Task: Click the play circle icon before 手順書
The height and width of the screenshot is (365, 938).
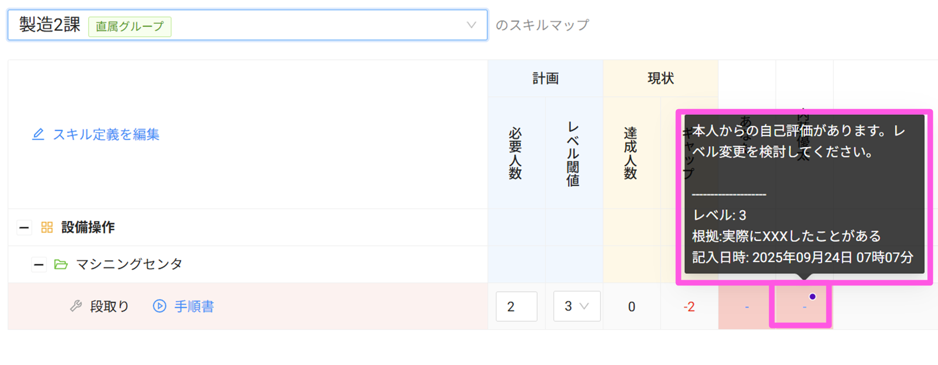Action: pos(159,306)
